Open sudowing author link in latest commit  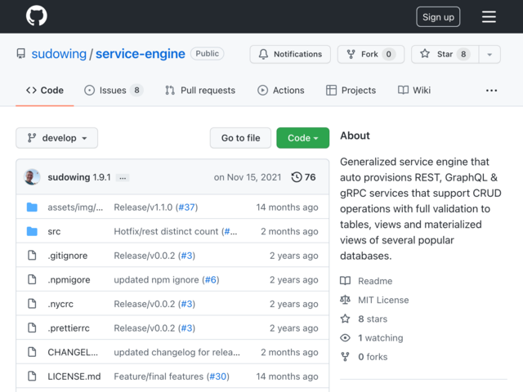point(69,177)
